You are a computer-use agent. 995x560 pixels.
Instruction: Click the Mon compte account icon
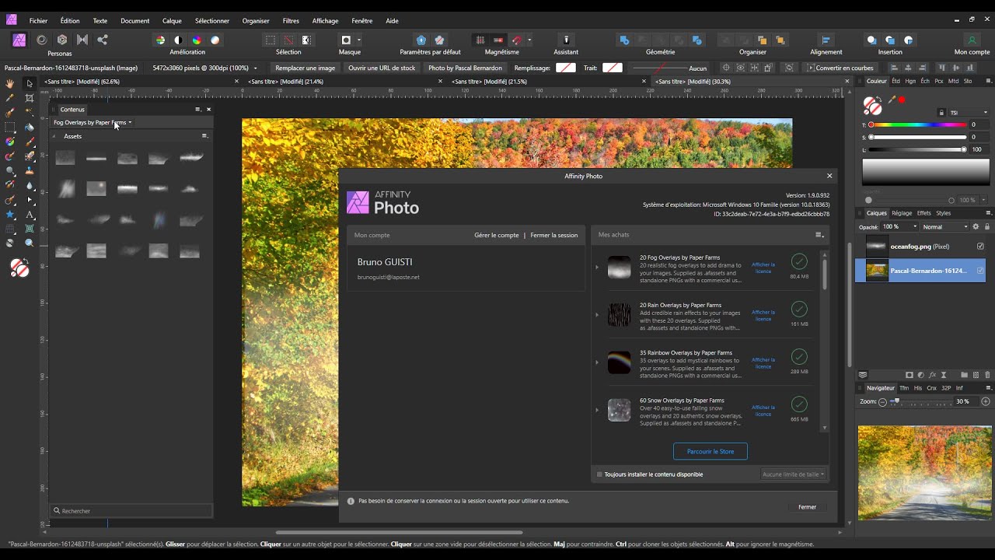(x=972, y=40)
